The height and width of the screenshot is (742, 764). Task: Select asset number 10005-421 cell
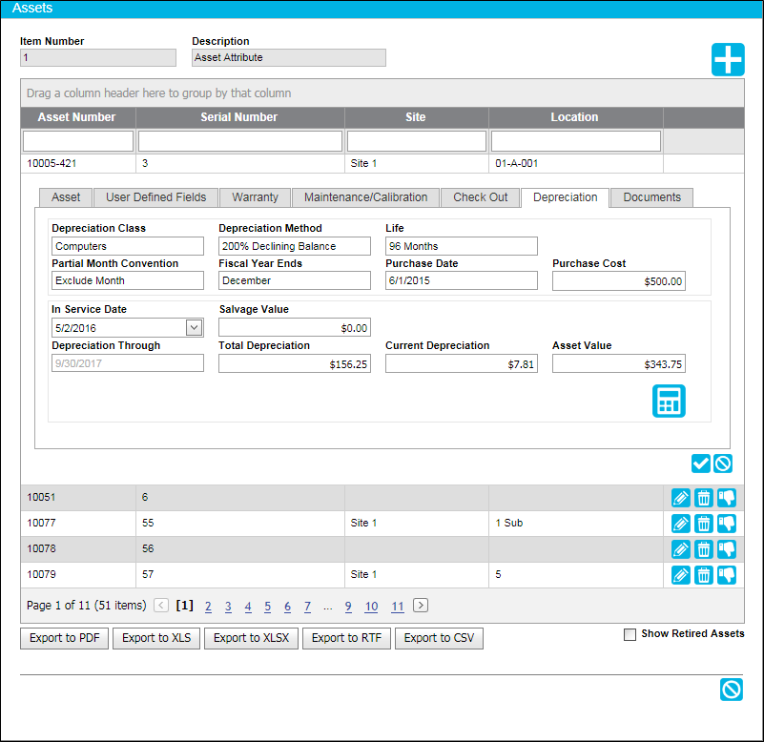point(78,164)
